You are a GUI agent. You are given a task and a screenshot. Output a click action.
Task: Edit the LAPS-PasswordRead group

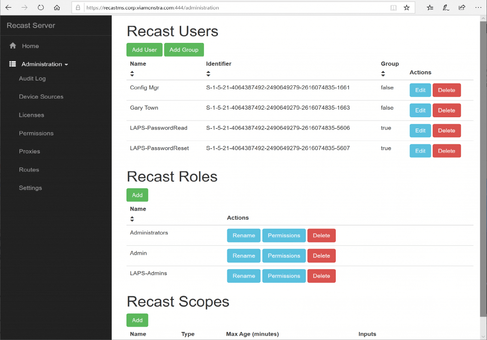pyautogui.click(x=420, y=130)
